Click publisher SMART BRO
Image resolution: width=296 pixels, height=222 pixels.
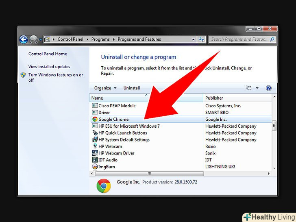(217, 113)
